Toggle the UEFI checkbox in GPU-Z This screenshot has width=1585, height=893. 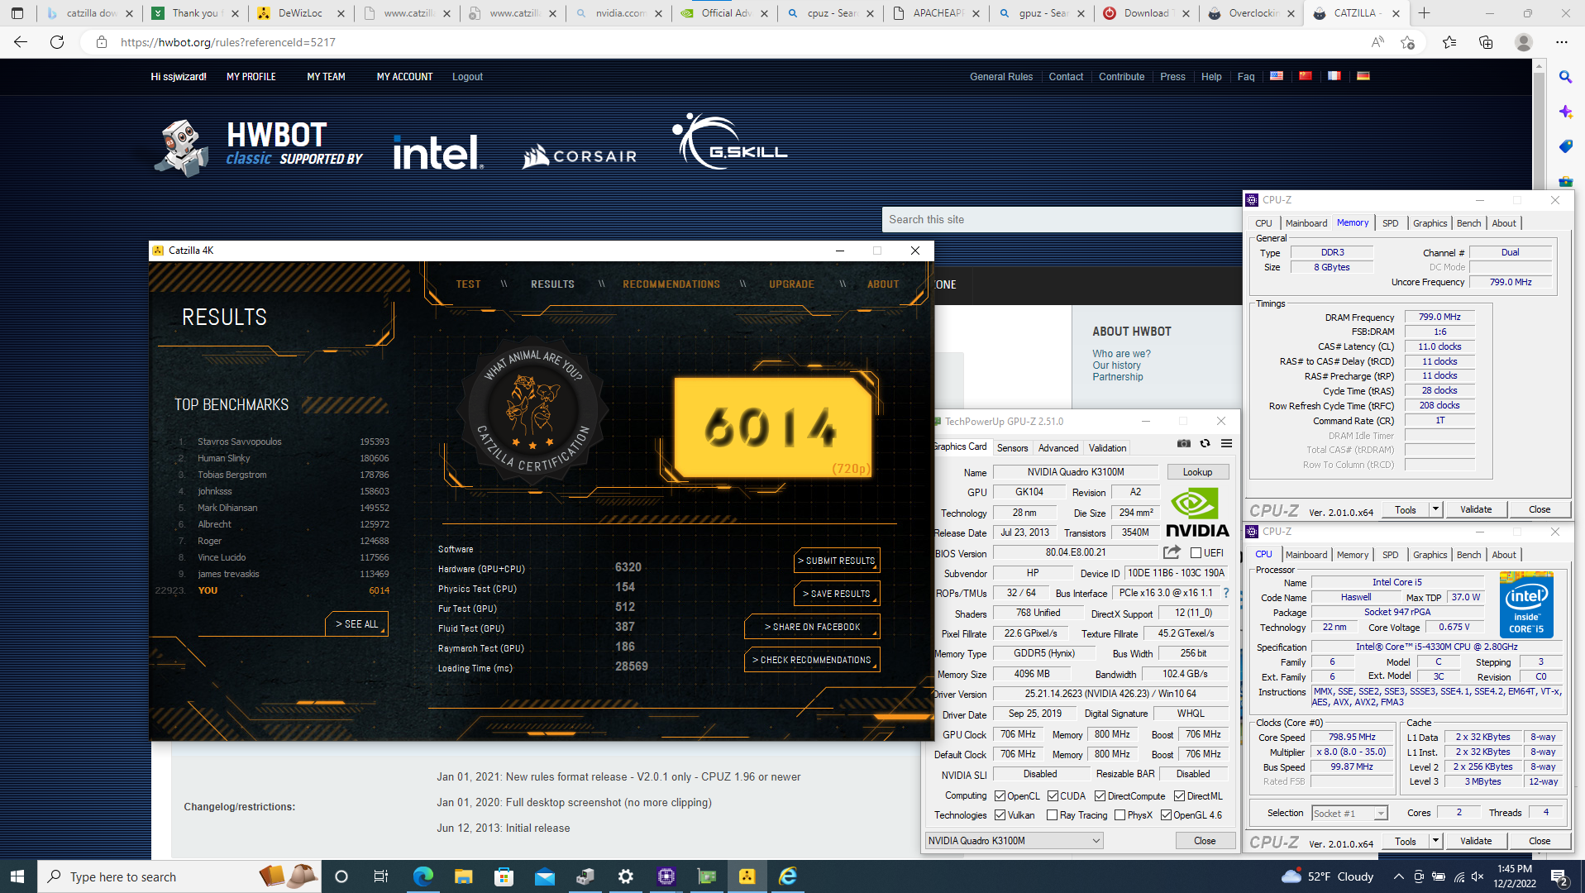click(x=1196, y=553)
